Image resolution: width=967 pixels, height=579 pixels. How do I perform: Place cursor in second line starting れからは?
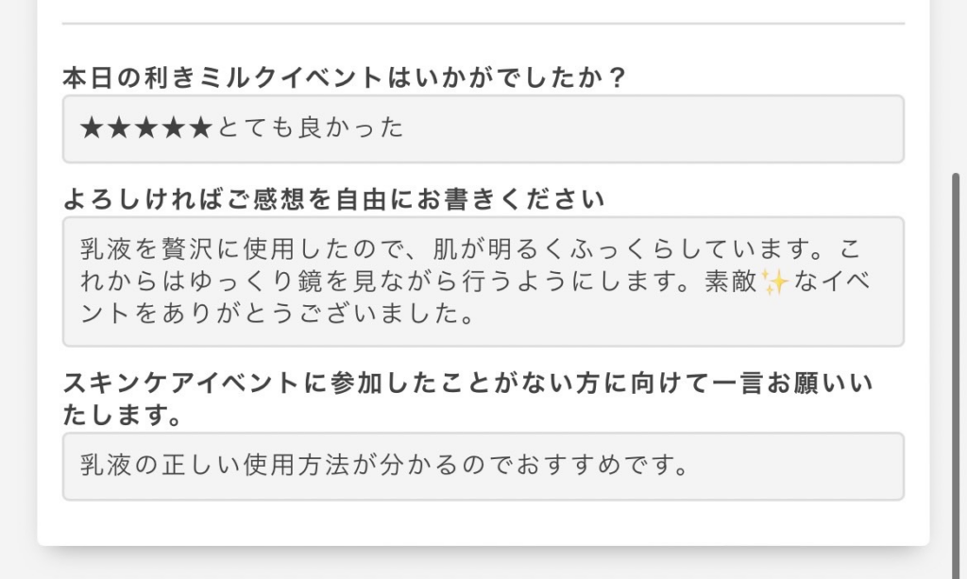pyautogui.click(x=475, y=281)
